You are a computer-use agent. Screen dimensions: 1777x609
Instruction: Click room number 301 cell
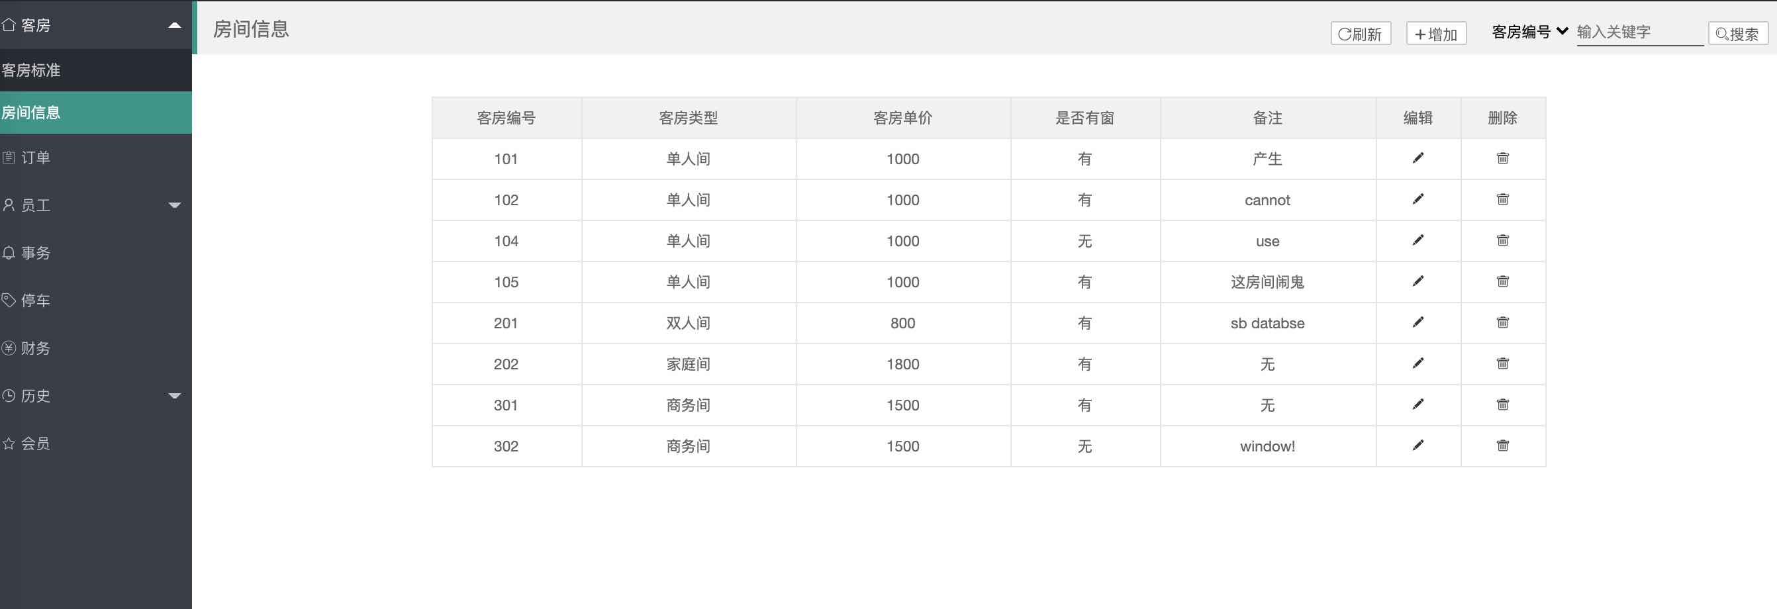point(506,405)
